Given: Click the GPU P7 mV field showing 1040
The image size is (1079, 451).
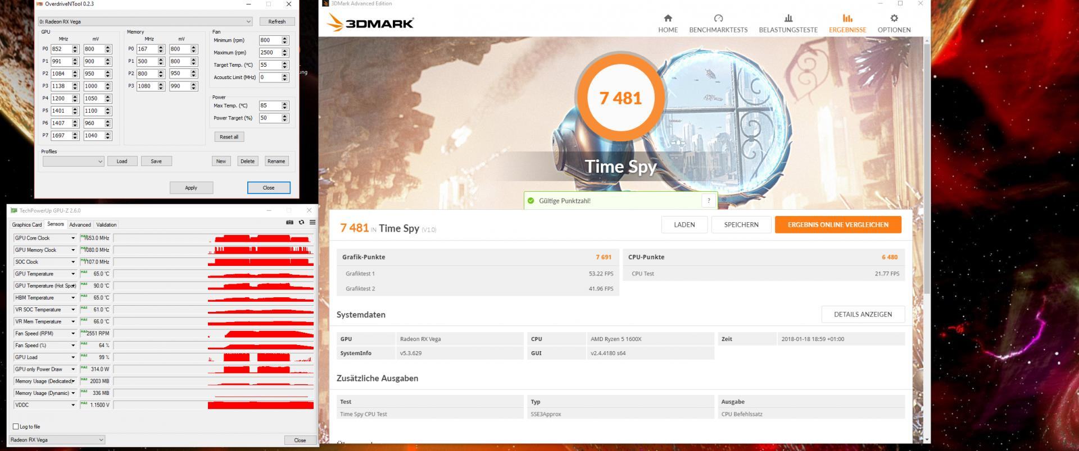Looking at the screenshot, I should tap(93, 135).
